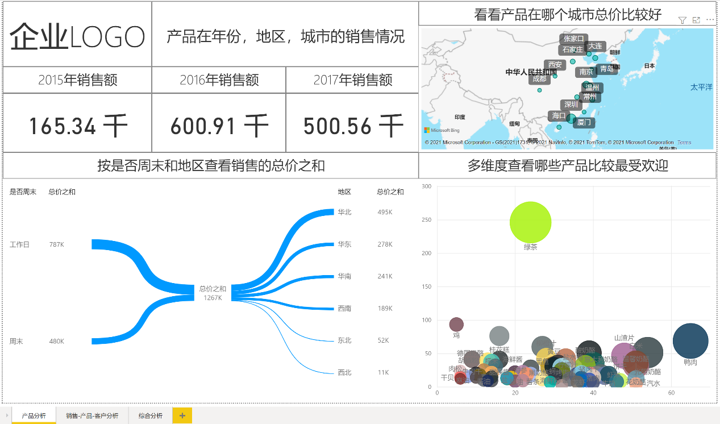720x424 pixels.
Task: Select the 南京 city label on the map
Action: [586, 72]
